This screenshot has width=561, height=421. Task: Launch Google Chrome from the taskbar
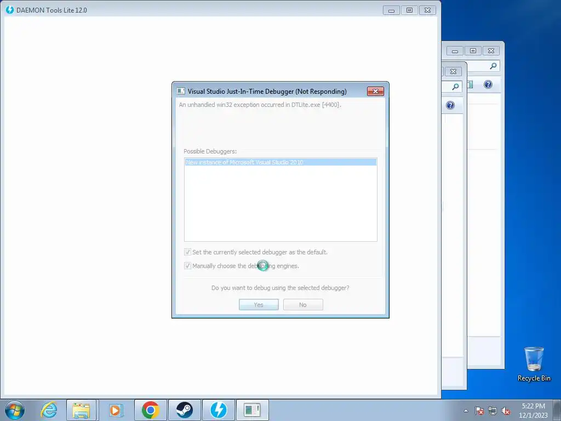tap(150, 410)
